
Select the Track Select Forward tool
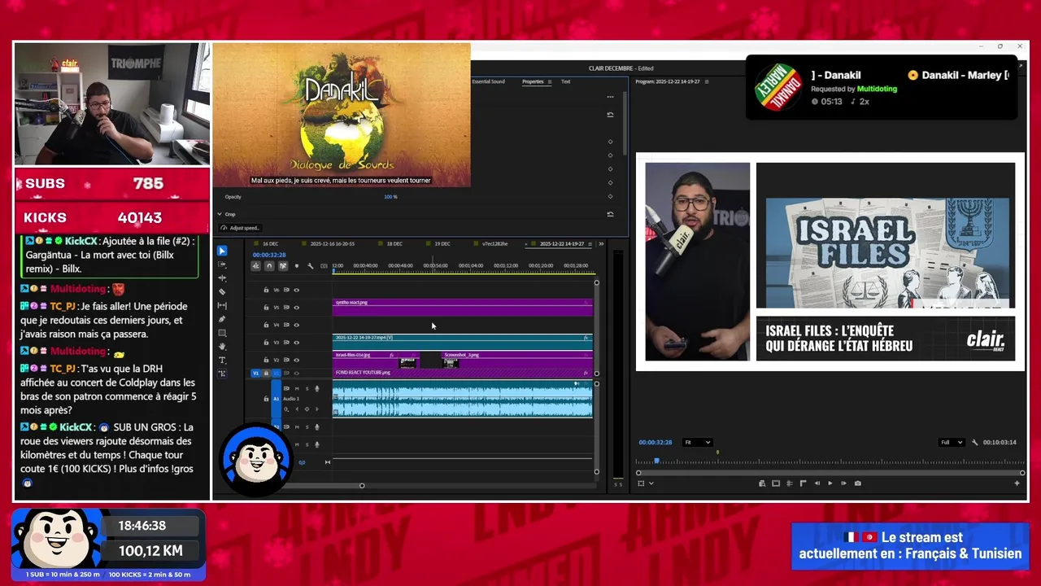pyautogui.click(x=222, y=265)
